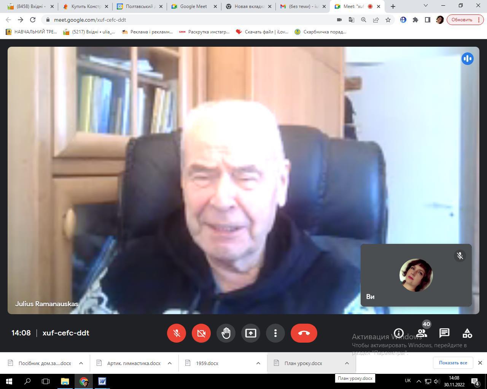Viewport: 487px width, 389px height.
Task: Bookmark this page with the star
Action: coord(388,20)
